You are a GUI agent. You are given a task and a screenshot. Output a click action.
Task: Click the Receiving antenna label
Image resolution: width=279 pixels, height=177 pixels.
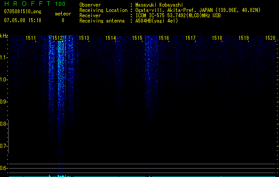(x=102, y=21)
